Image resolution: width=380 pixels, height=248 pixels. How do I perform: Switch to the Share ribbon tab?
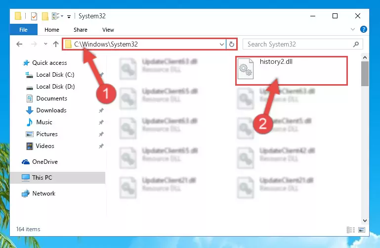[x=81, y=30]
